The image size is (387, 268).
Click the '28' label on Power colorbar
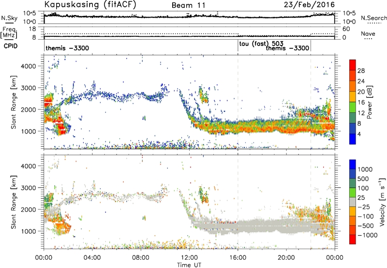coord(361,71)
